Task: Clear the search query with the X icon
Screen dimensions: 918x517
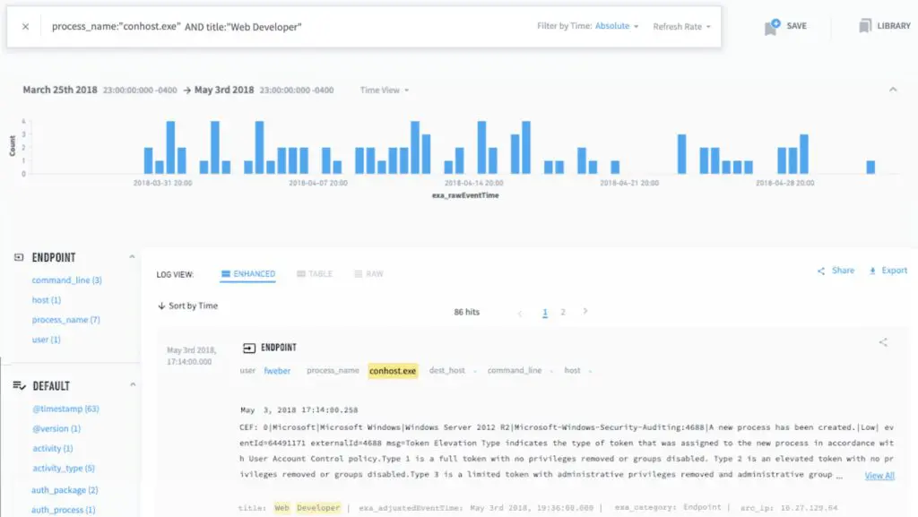Action: [25, 27]
